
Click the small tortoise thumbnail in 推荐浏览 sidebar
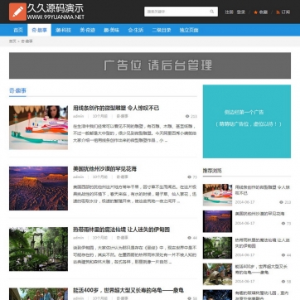click(217, 274)
